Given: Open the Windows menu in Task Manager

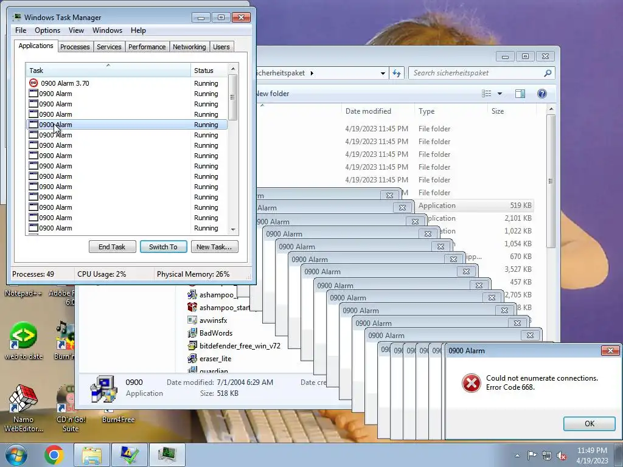Looking at the screenshot, I should click(x=107, y=30).
